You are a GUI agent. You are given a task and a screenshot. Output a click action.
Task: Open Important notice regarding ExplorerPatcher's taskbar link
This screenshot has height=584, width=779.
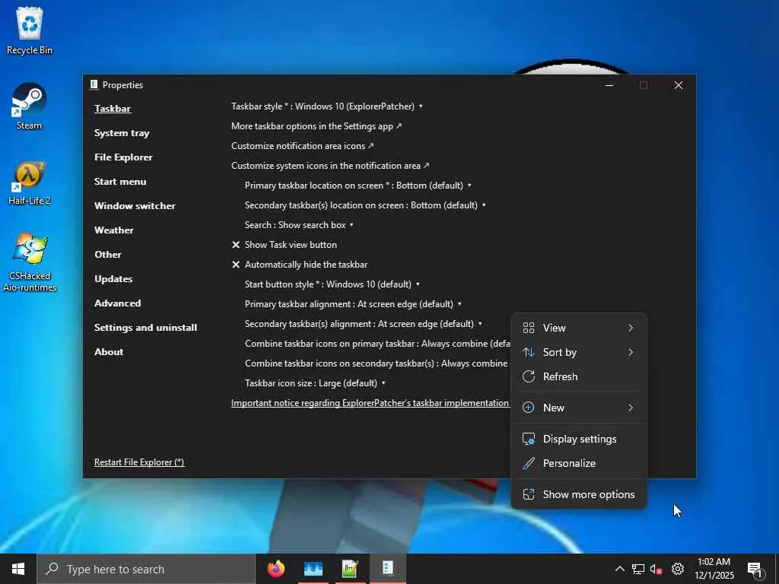[x=370, y=403]
